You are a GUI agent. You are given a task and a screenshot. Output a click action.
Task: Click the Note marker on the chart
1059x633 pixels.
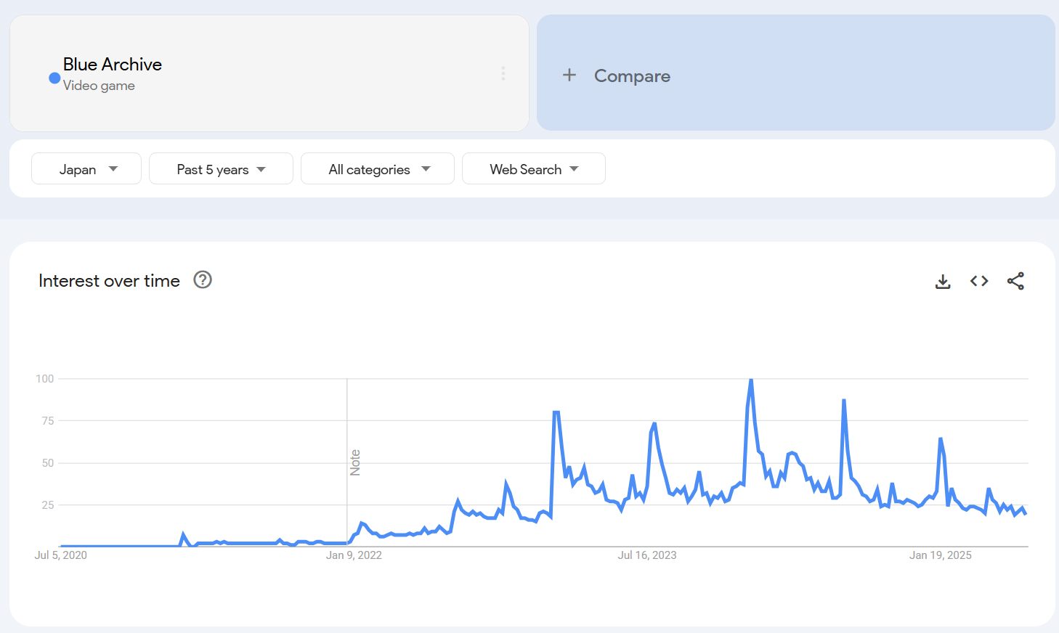click(355, 462)
